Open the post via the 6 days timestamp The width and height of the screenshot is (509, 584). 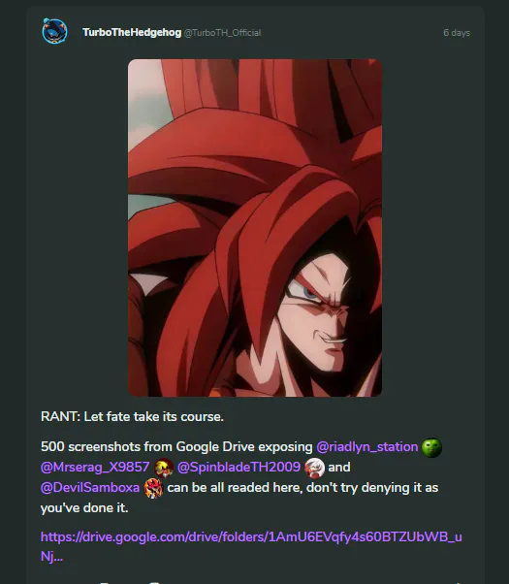point(457,33)
